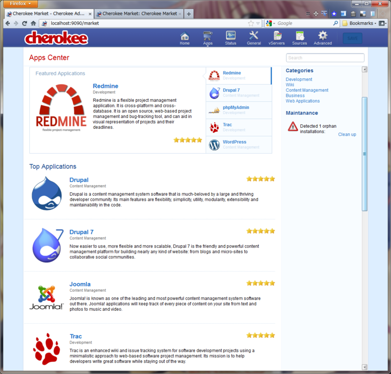Click the Trac paw logo in Top Applications
Image resolution: width=391 pixels, height=374 pixels.
coord(46,349)
